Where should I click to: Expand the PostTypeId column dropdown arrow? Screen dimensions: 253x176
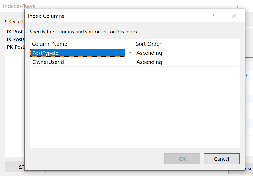pyautogui.click(x=130, y=53)
